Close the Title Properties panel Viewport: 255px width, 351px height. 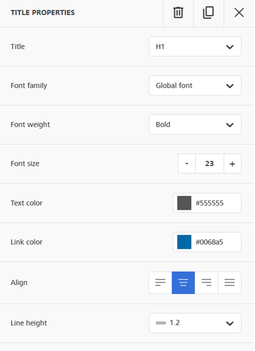[x=239, y=13]
